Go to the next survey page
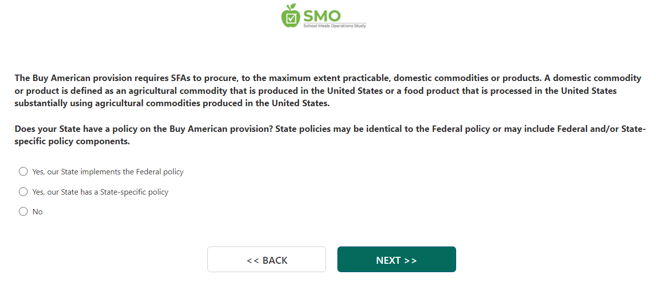656x284 pixels. tap(396, 260)
